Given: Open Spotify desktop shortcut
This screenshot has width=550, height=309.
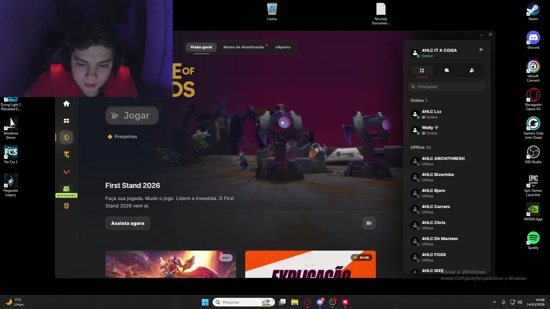Looking at the screenshot, I should pyautogui.click(x=533, y=241).
